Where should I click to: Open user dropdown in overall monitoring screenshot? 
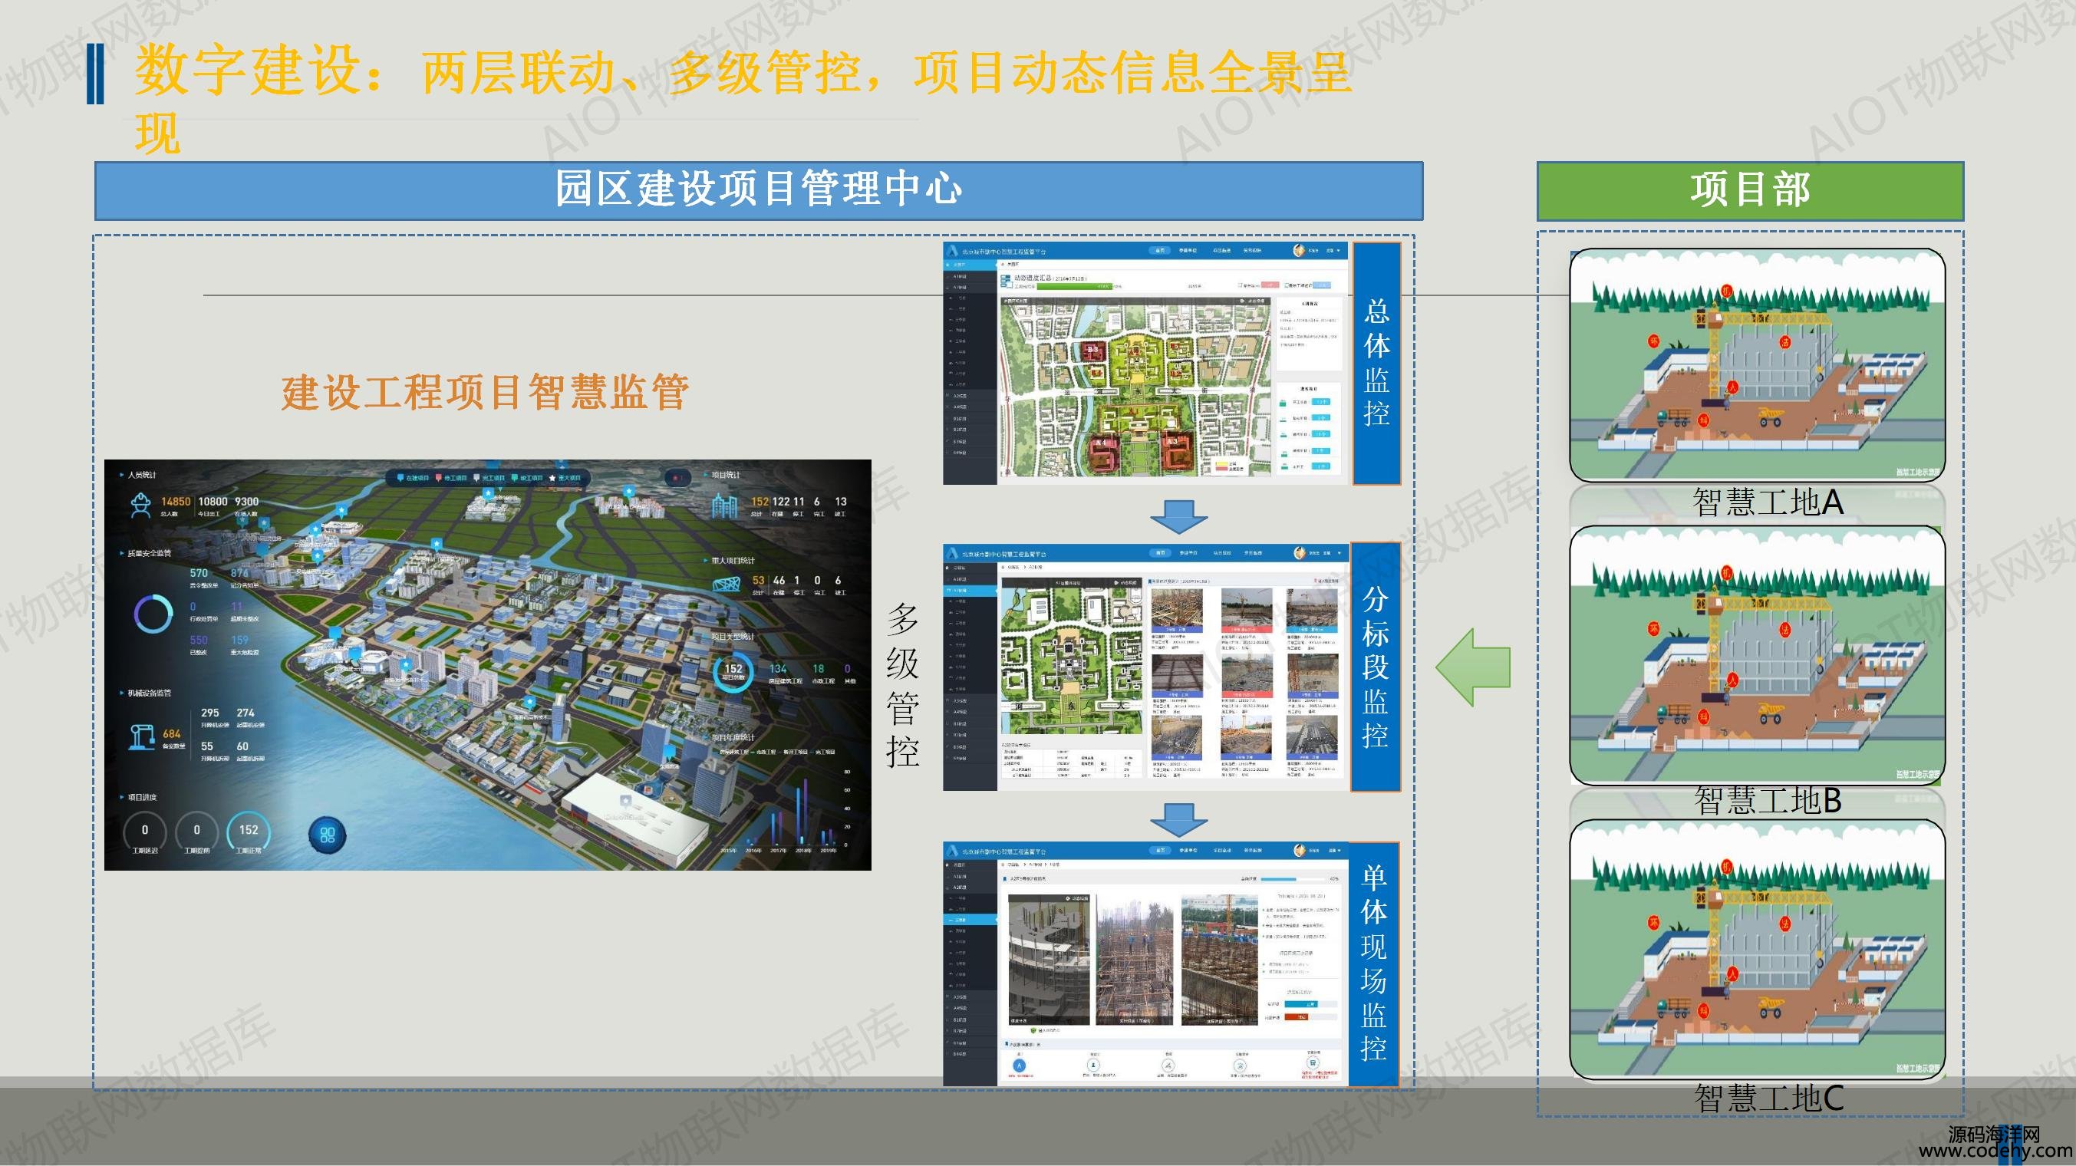coord(1339,251)
